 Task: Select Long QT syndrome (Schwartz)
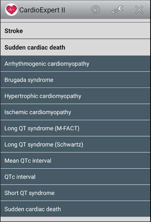click(75, 144)
